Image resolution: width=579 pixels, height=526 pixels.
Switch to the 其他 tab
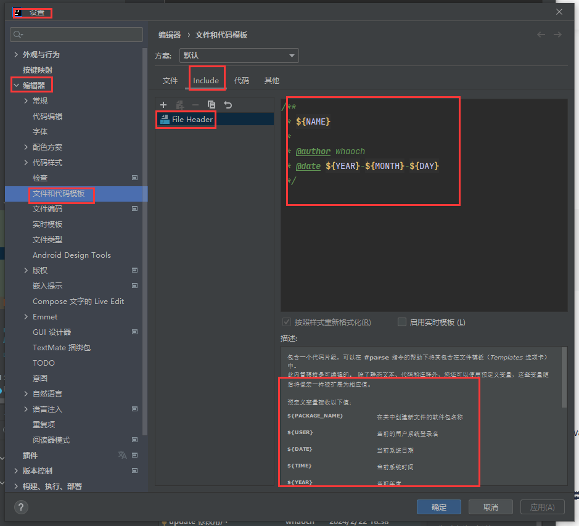coord(272,81)
